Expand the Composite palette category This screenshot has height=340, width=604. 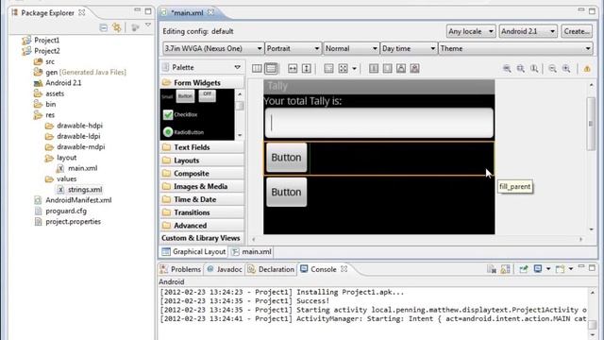(x=202, y=174)
